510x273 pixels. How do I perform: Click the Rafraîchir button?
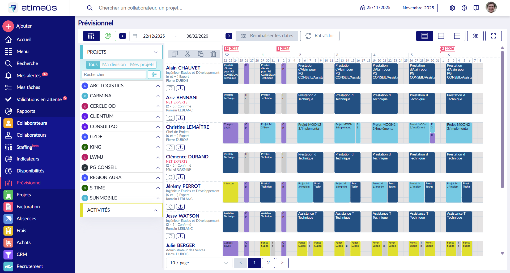[320, 36]
